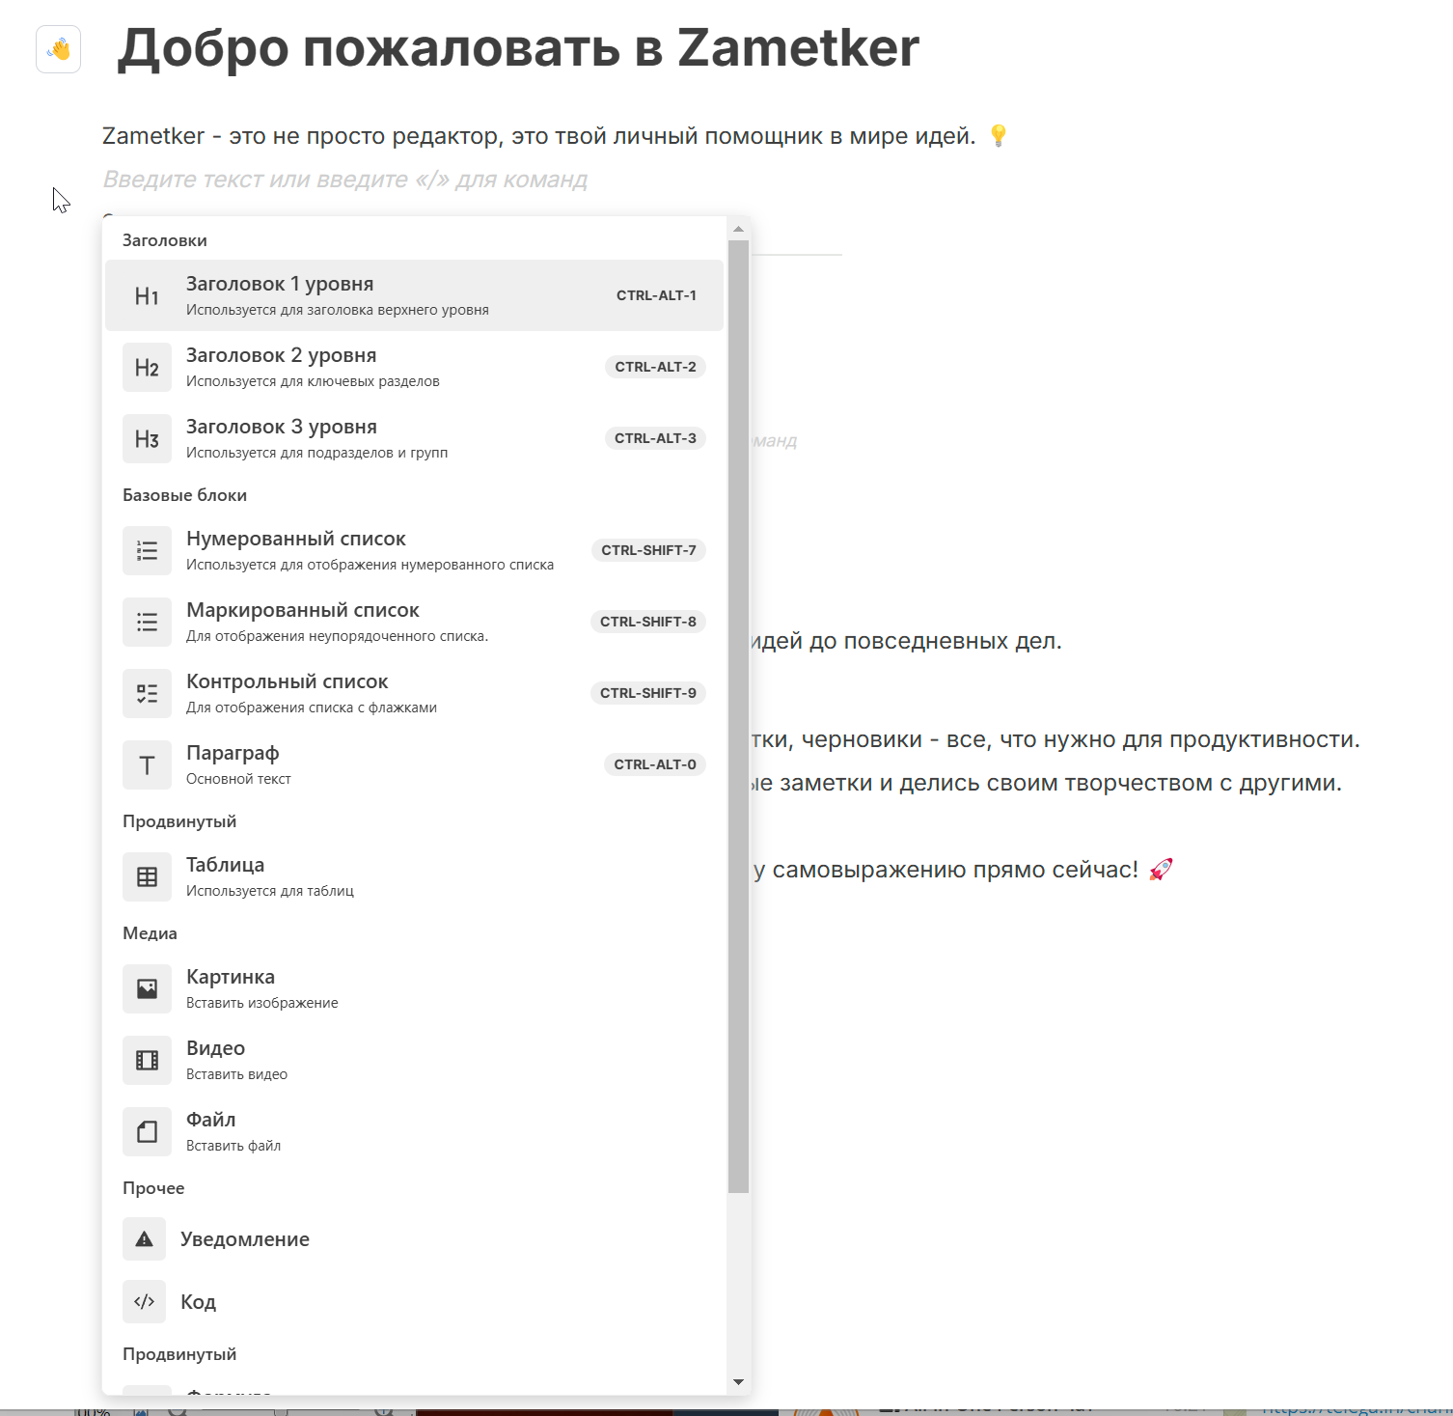The height and width of the screenshot is (1416, 1453).
Task: Choose 'Картинка' media option
Action: point(414,988)
